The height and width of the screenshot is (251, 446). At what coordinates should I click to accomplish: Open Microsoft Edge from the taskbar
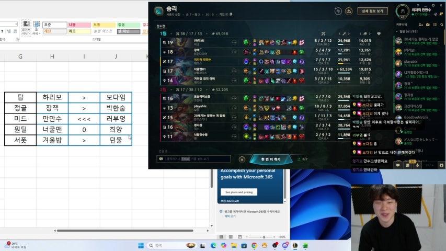pyautogui.click(x=213, y=245)
